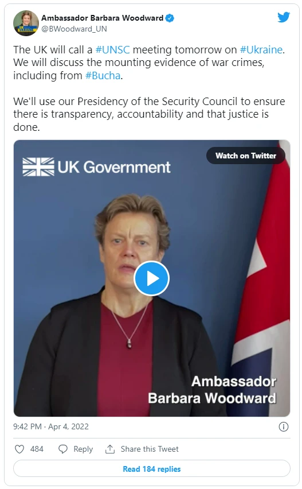Play the embedded video

click(152, 278)
